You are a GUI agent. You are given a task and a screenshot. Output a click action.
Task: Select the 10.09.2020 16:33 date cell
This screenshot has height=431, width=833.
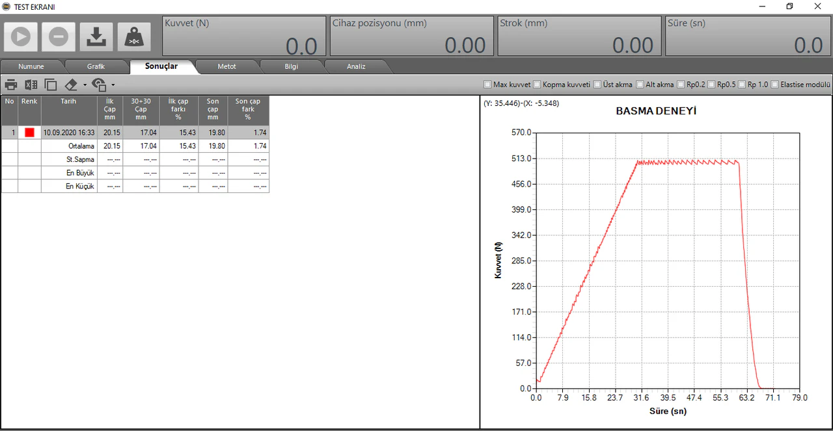click(69, 133)
